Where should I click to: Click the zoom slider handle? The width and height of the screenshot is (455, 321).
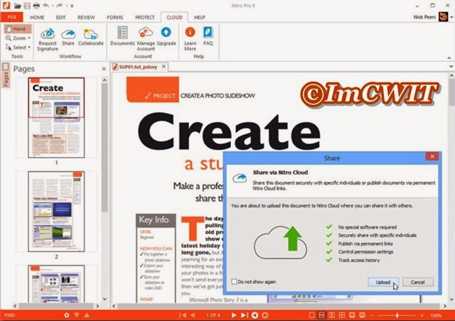(397, 315)
